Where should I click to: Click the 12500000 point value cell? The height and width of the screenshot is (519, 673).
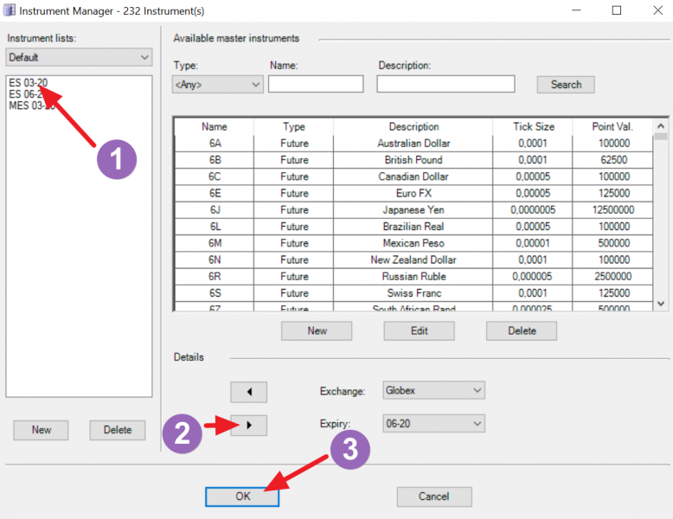(x=614, y=210)
